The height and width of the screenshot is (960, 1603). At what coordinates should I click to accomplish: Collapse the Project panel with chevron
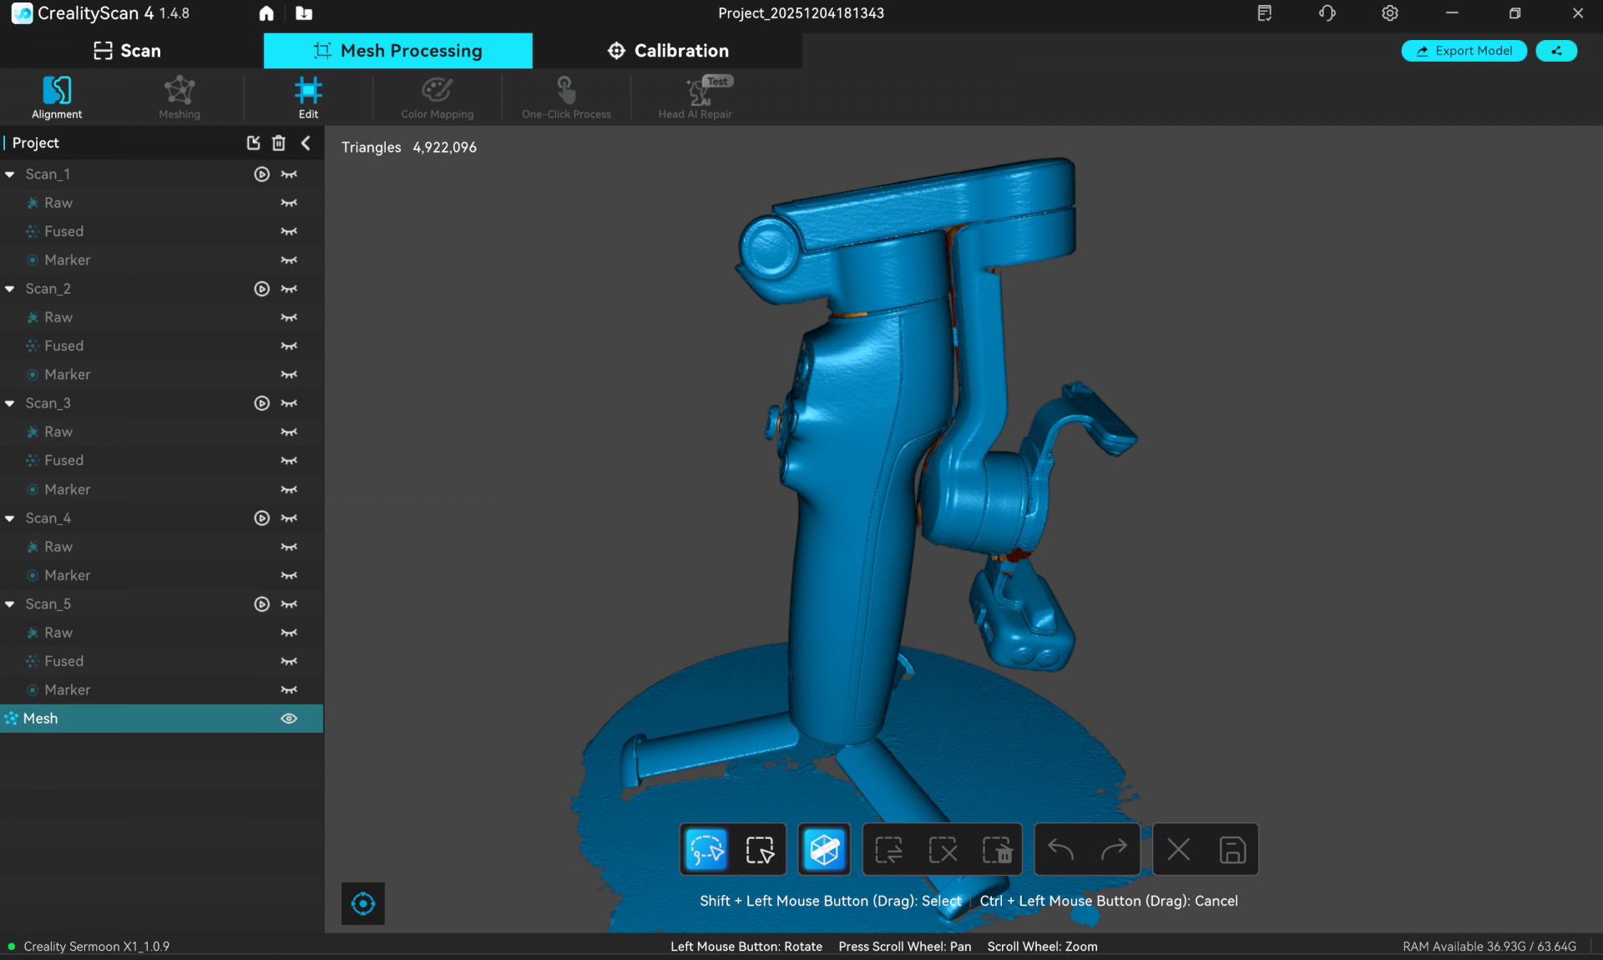pos(306,143)
